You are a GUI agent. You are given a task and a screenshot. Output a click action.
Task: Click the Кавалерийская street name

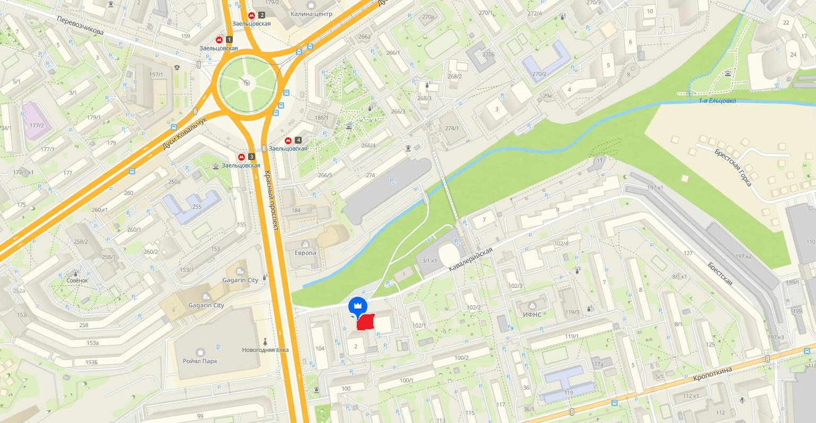point(471,259)
